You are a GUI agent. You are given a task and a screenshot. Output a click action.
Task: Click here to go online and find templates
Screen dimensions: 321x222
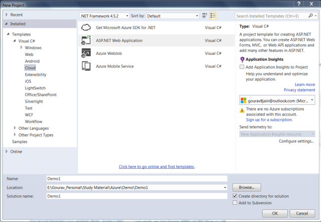coord(157,167)
